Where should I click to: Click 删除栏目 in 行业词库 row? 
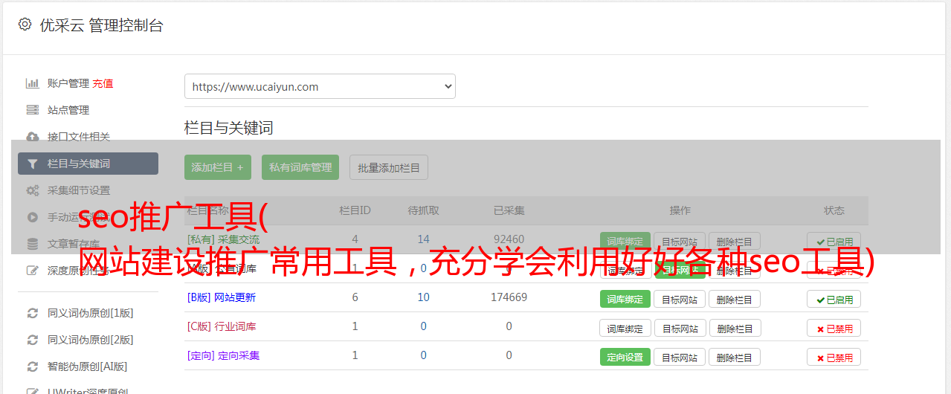(x=734, y=328)
